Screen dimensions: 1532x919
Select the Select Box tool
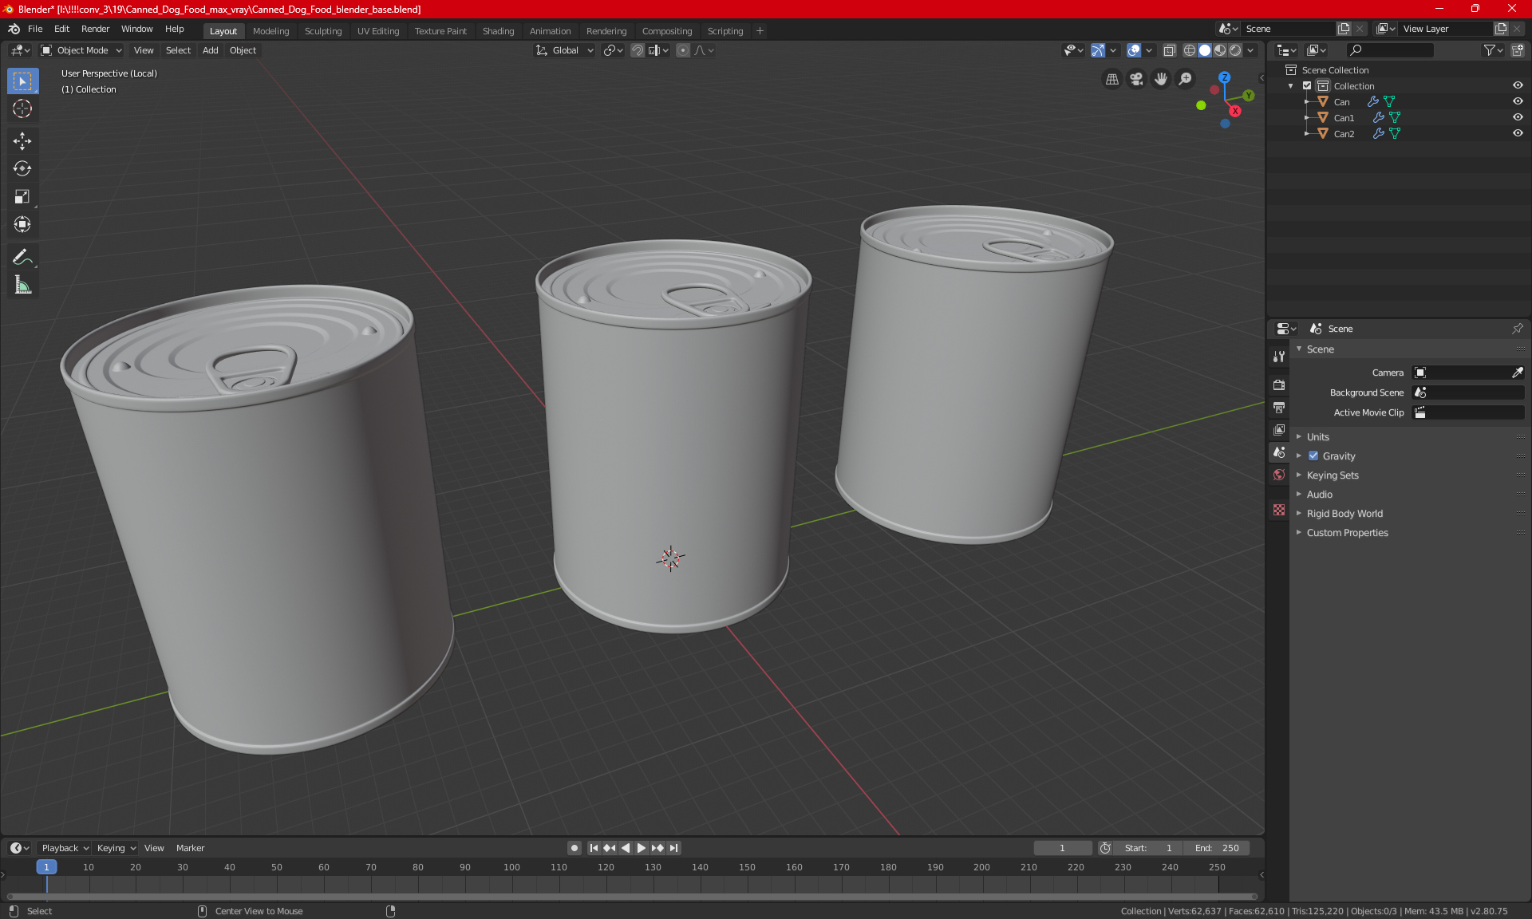pyautogui.click(x=22, y=81)
